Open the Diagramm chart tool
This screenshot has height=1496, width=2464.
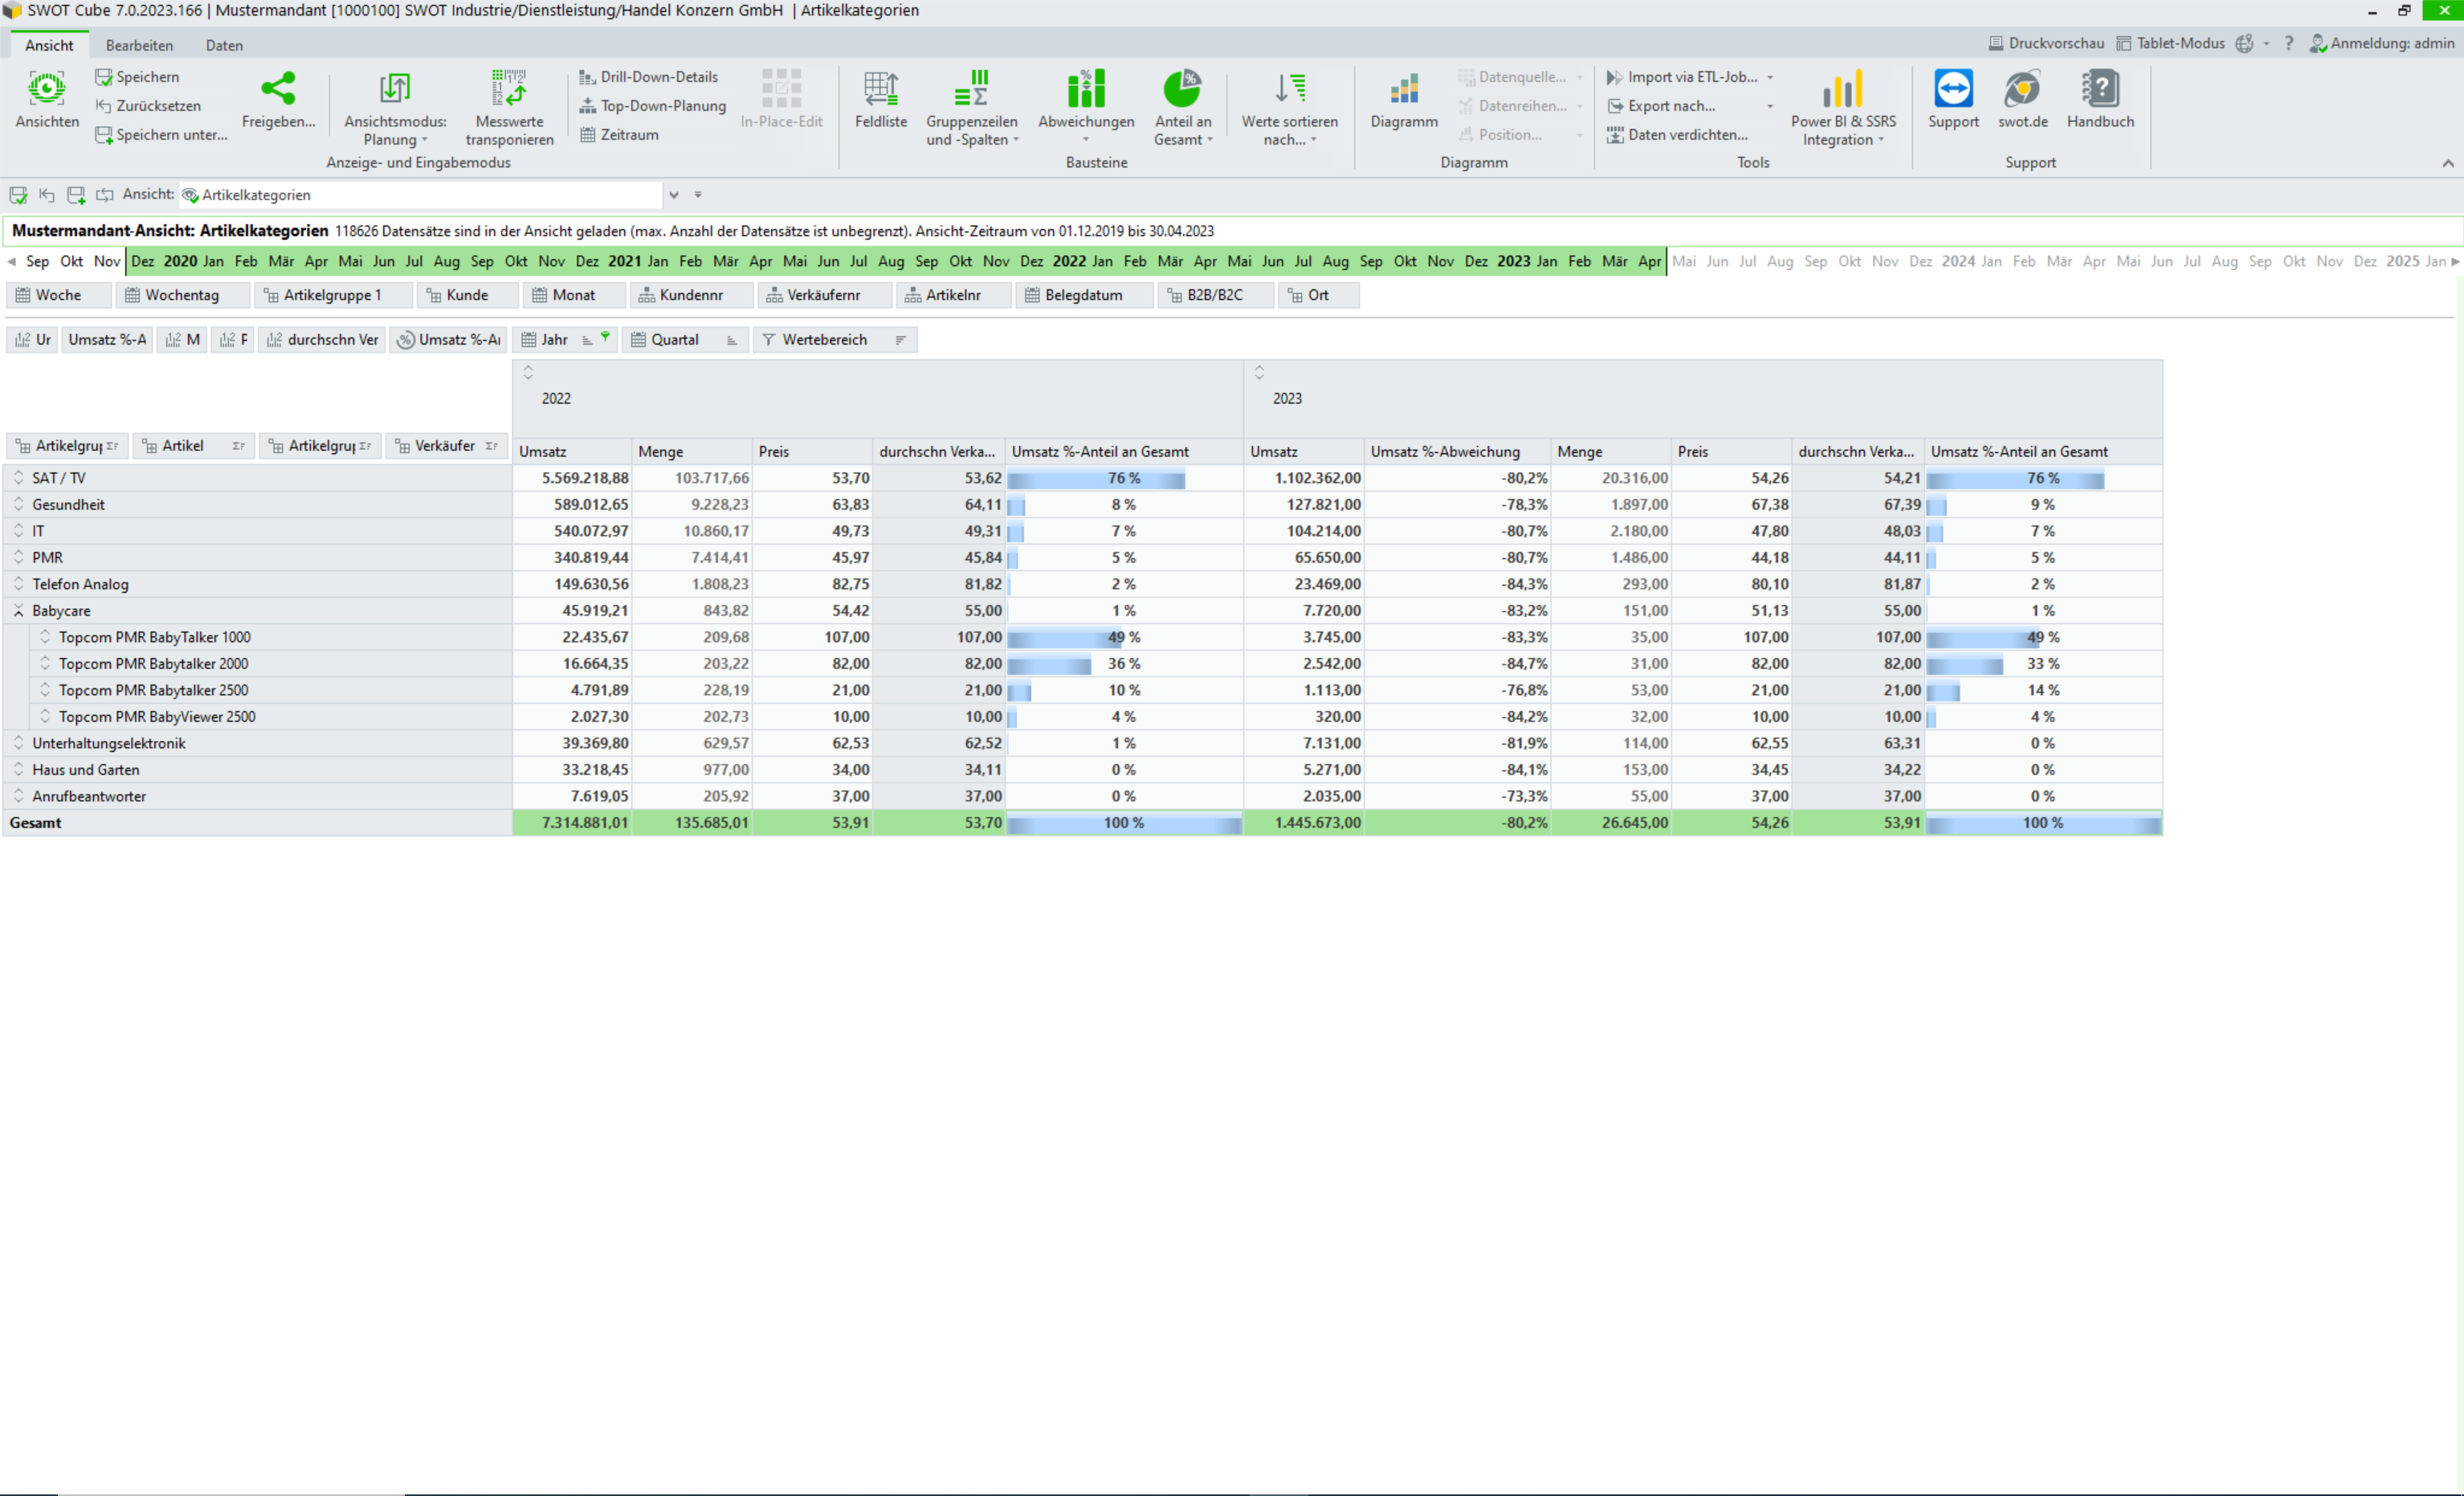(1403, 90)
